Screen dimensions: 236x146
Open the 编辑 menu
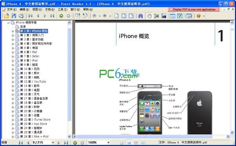[x=24, y=9]
